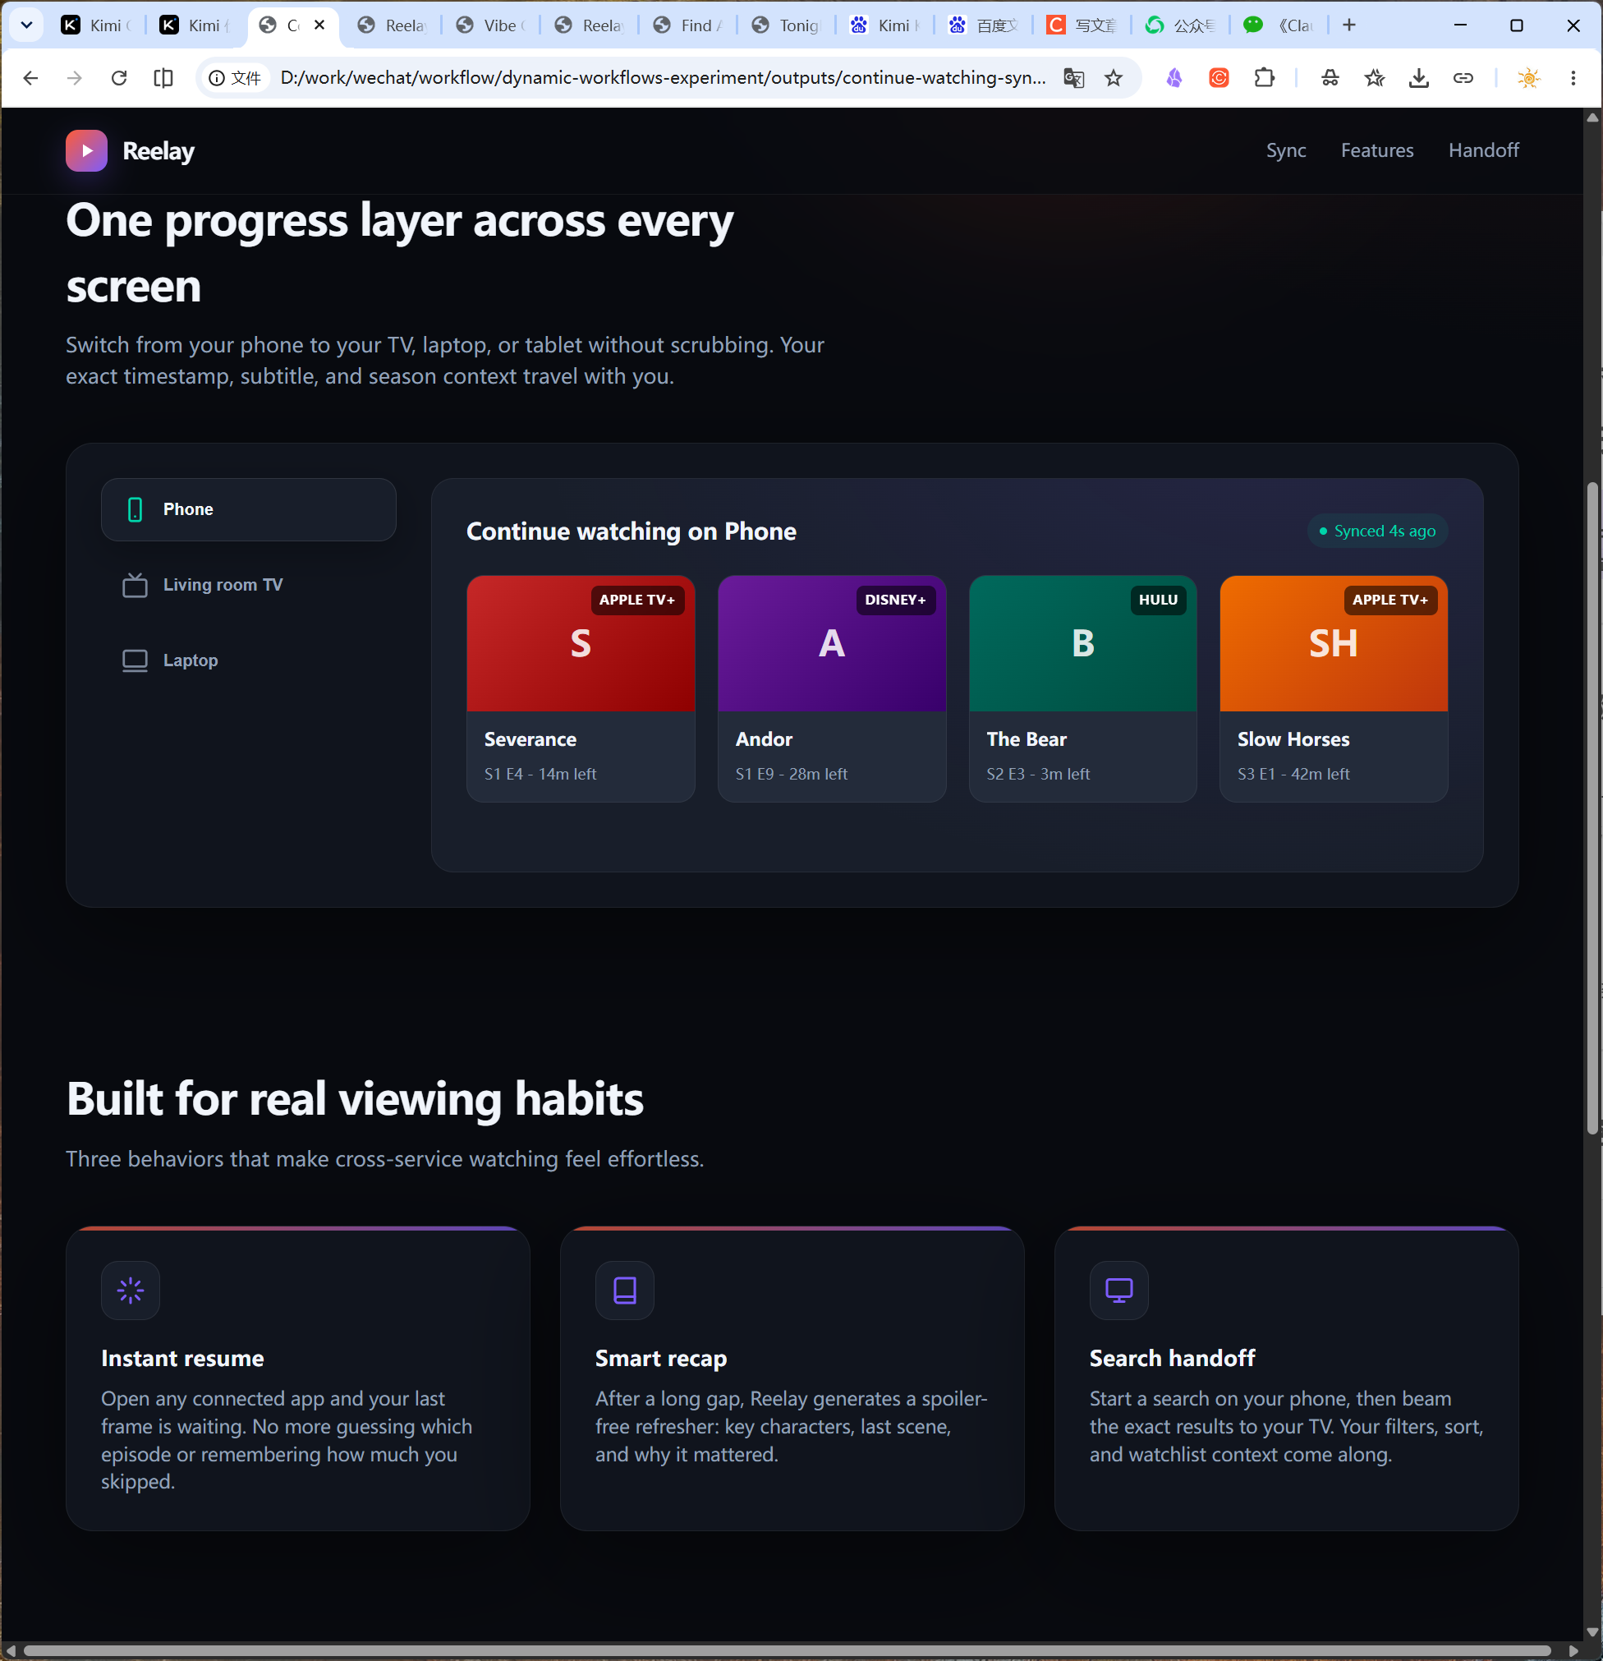
Task: Close the active browser tab
Action: coord(319,25)
